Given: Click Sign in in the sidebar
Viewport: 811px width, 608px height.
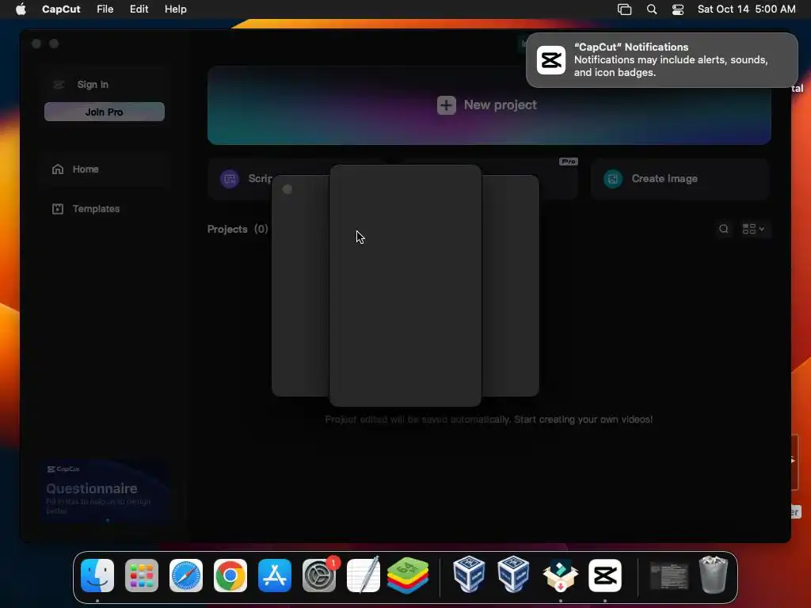Looking at the screenshot, I should click(x=93, y=84).
